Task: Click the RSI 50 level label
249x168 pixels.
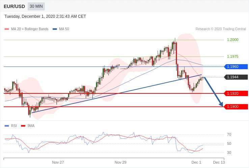Action: pos(229,143)
